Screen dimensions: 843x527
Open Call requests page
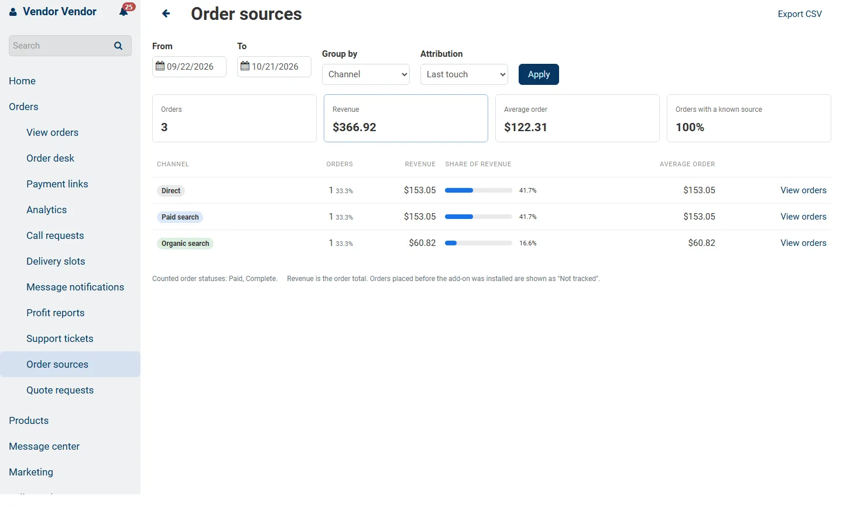point(55,235)
